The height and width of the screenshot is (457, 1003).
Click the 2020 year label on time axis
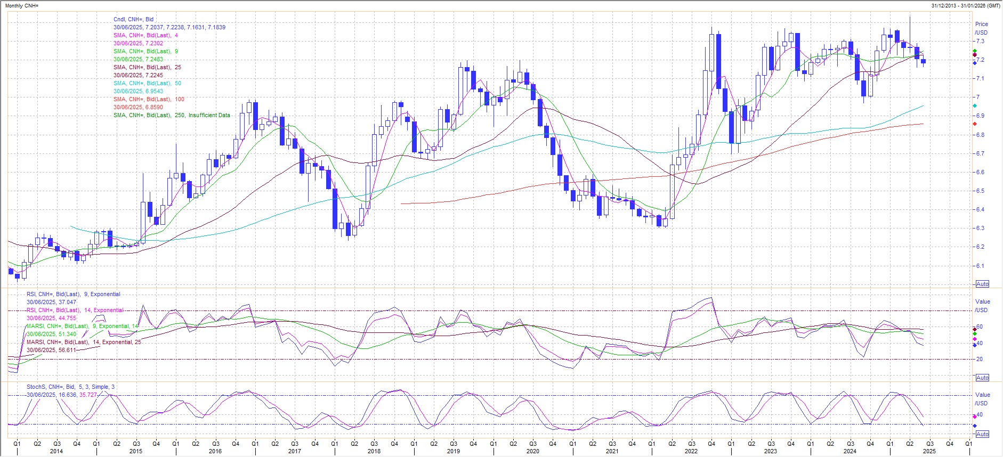click(x=532, y=451)
